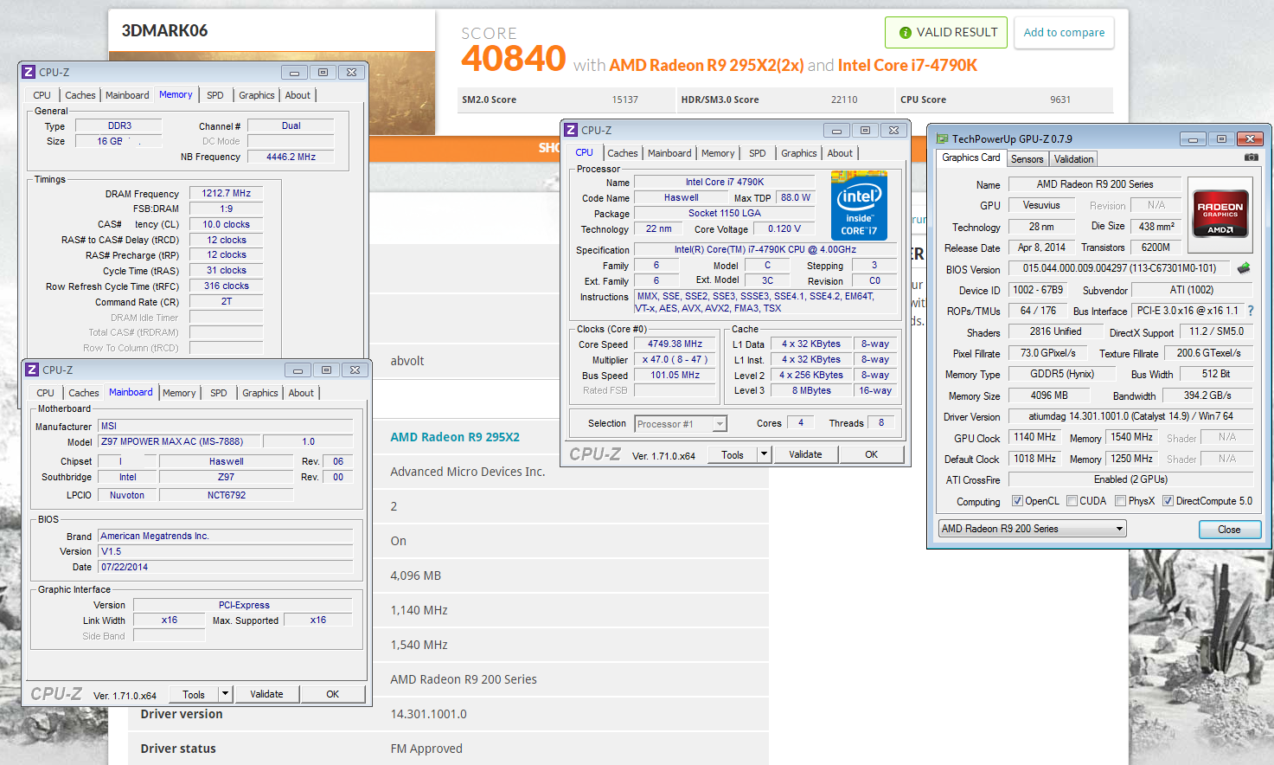This screenshot has width=1274, height=765.
Task: Click GPU-Z BIOS Version field
Action: [x=1119, y=268]
